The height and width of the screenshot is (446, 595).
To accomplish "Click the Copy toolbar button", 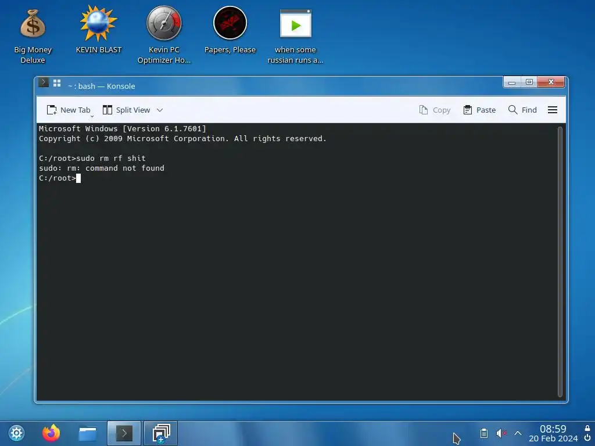I will [435, 110].
